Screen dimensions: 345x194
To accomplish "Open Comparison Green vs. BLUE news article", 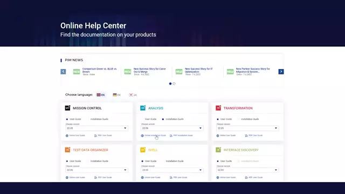I will tap(99, 70).
